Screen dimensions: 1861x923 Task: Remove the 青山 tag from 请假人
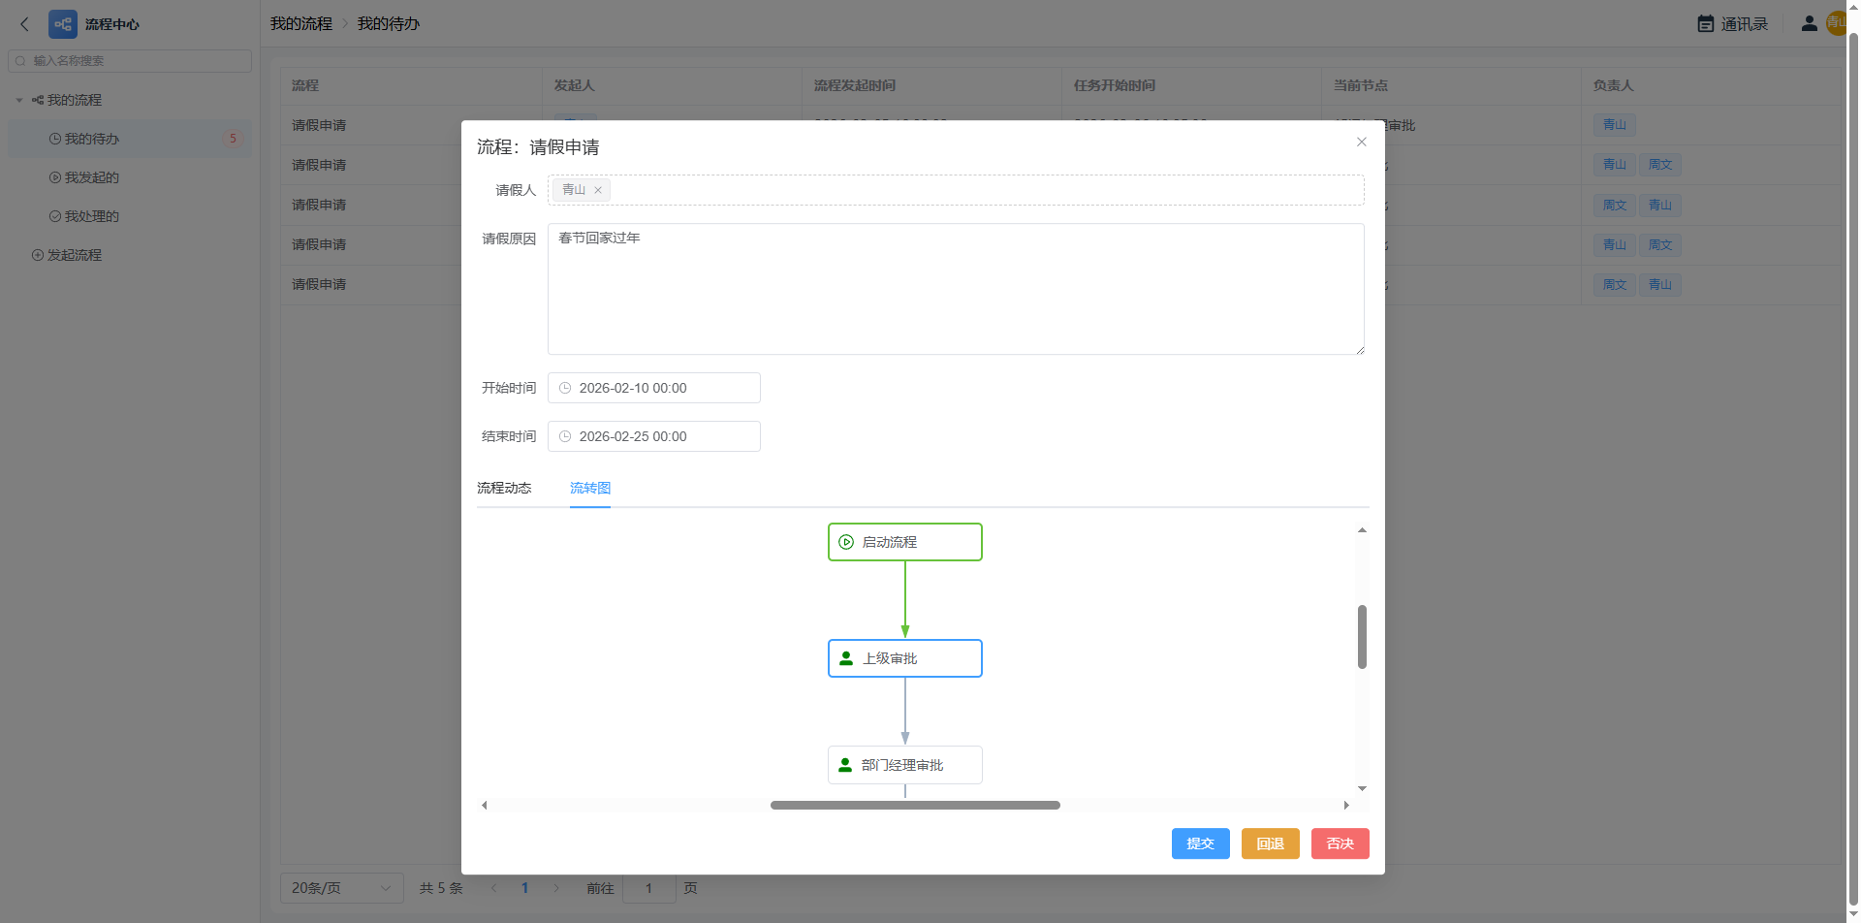tap(598, 190)
